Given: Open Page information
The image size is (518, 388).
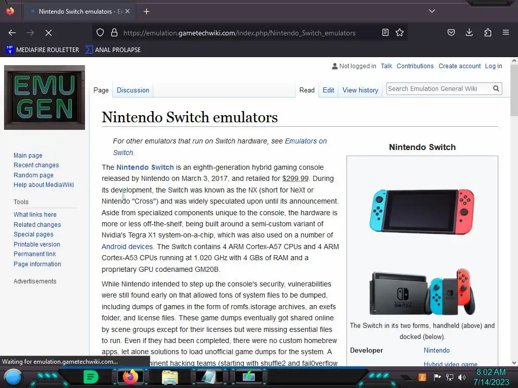Looking at the screenshot, I should pos(37,264).
